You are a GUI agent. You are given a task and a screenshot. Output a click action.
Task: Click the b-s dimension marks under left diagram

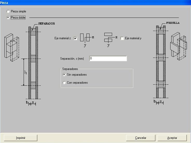(x=31, y=103)
